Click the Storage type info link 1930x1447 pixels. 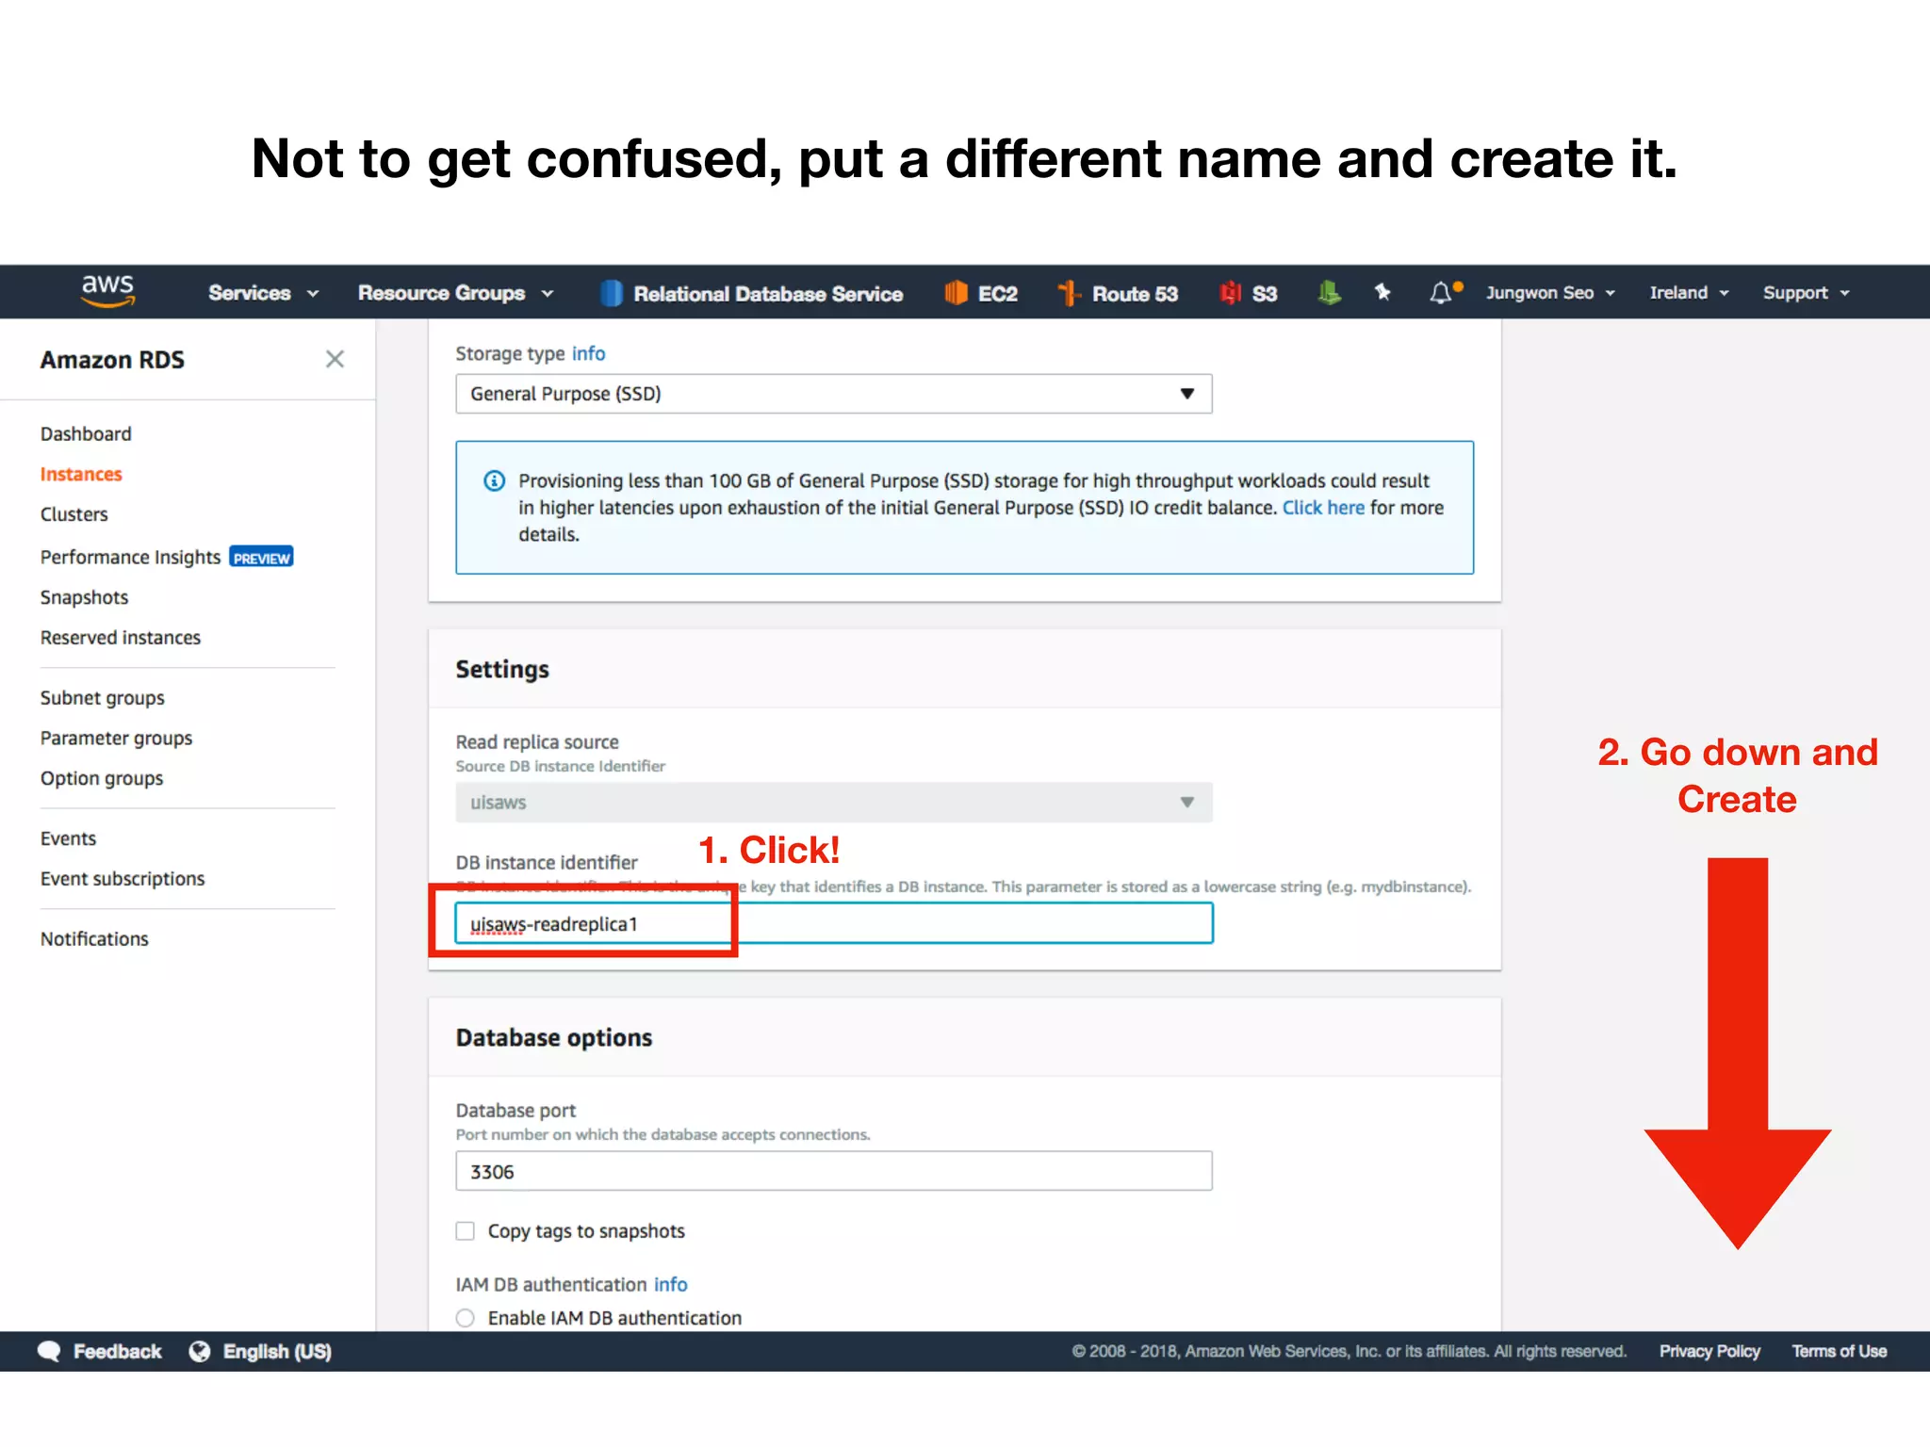tap(588, 354)
